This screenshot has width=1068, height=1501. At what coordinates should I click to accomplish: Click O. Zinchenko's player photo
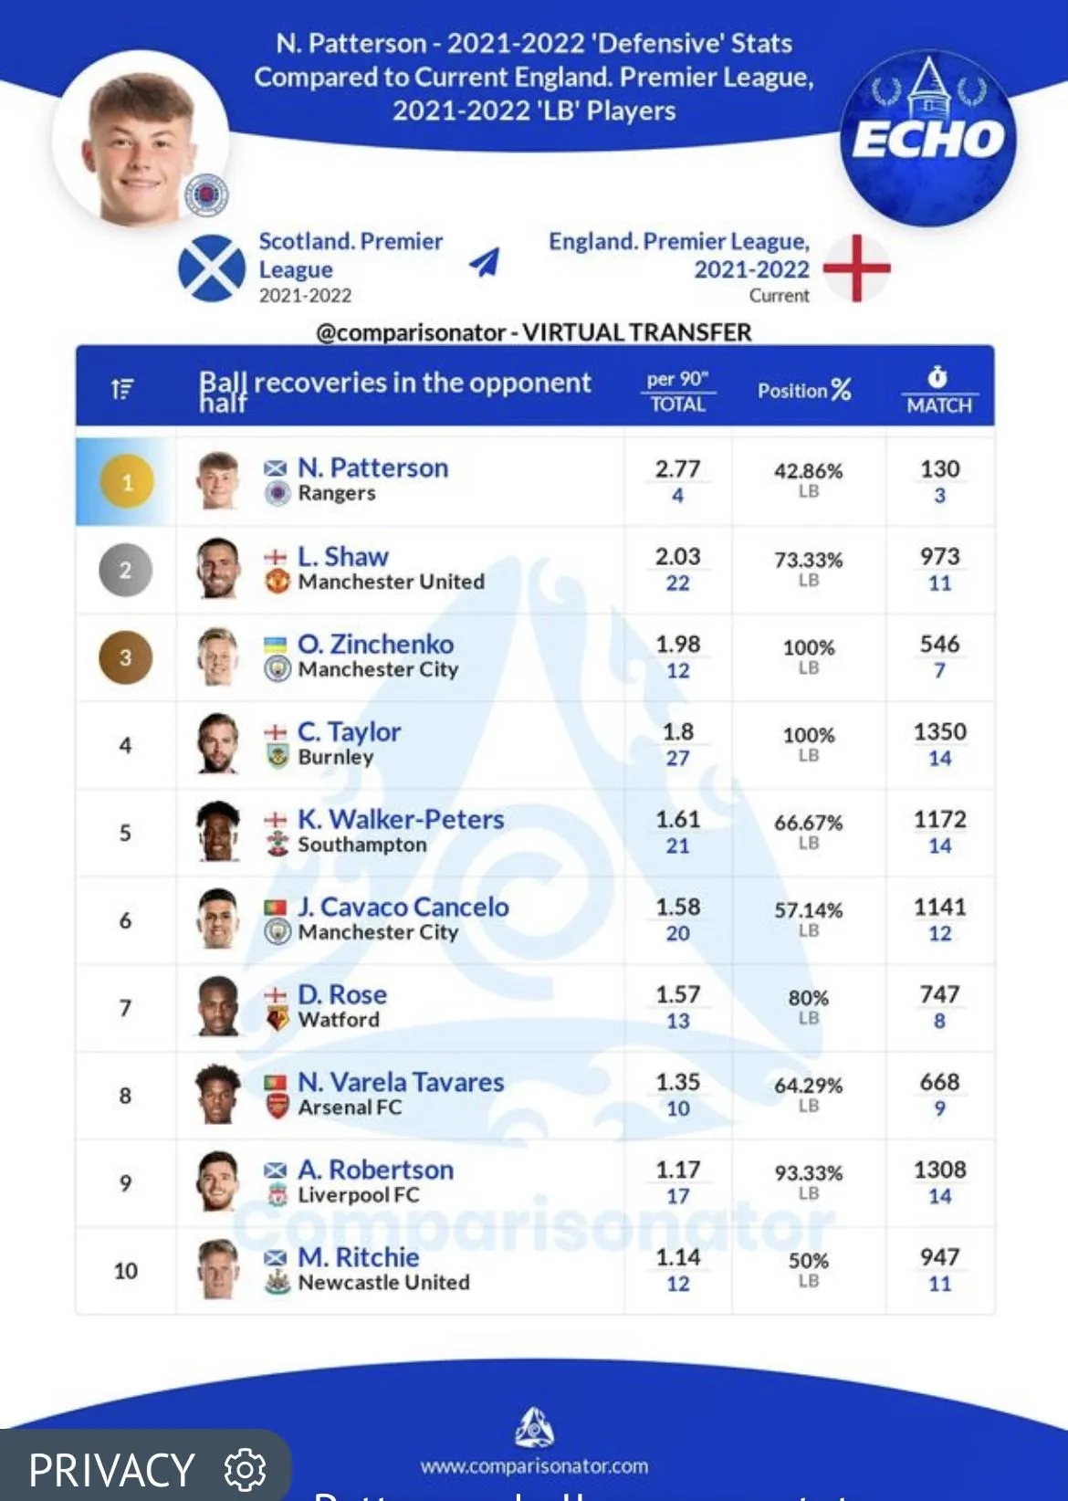[218, 656]
